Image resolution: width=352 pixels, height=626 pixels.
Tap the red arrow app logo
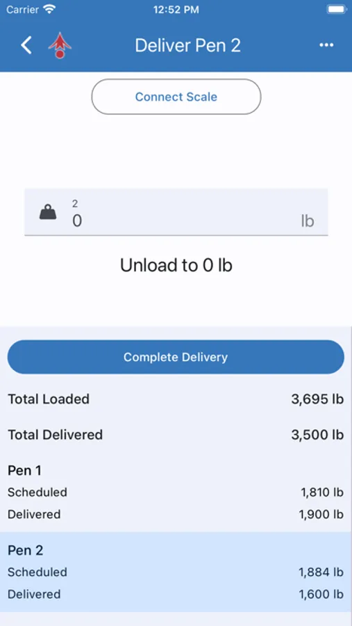pos(60,45)
